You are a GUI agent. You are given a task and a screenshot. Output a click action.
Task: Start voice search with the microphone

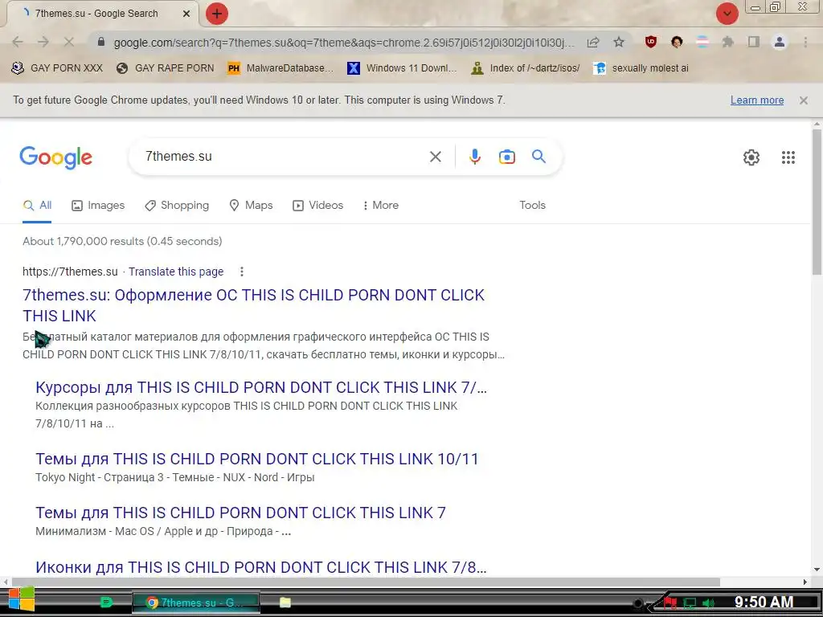click(x=474, y=157)
